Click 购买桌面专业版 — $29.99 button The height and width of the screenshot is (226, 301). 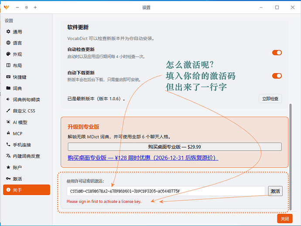174,147
